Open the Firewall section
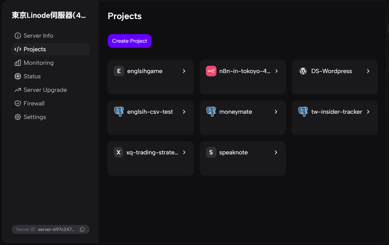The height and width of the screenshot is (245, 389). click(x=34, y=103)
